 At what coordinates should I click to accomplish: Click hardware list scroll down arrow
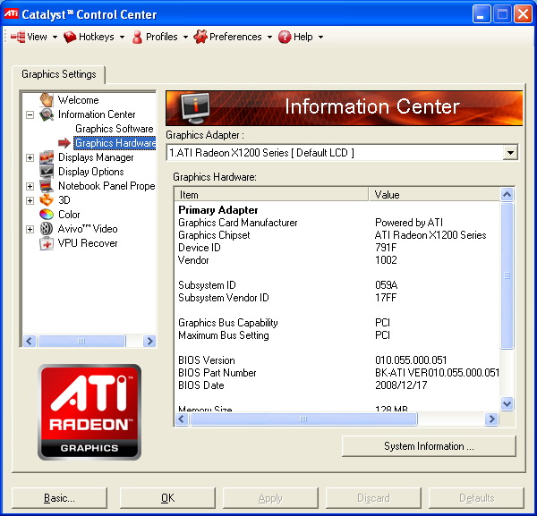click(x=507, y=403)
